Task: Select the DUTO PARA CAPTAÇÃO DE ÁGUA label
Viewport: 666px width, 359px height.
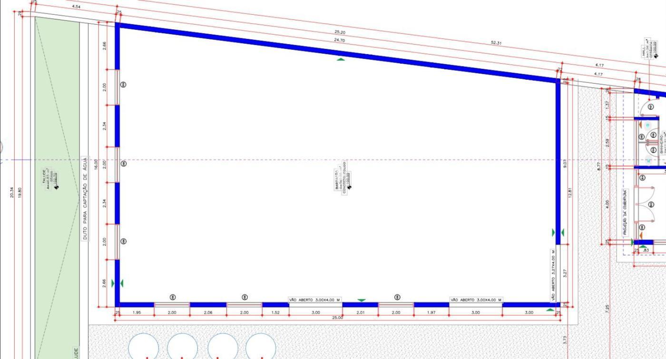Action: coord(85,198)
